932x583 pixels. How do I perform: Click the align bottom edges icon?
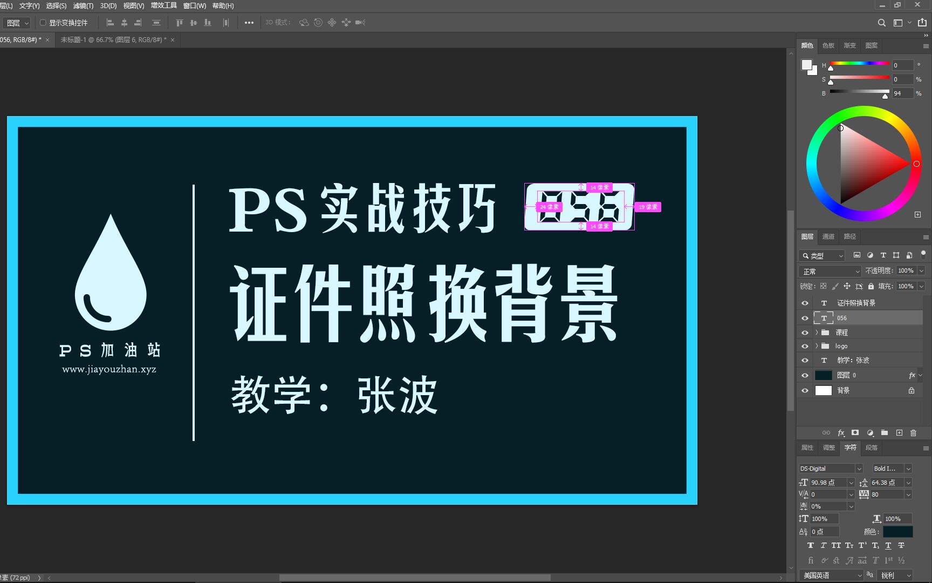[x=208, y=23]
